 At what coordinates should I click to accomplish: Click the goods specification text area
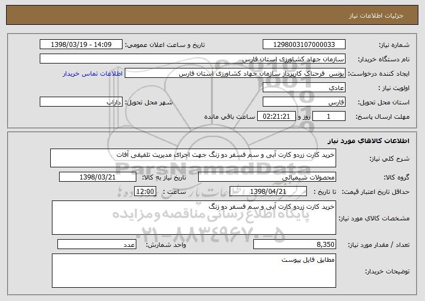click(194, 218)
